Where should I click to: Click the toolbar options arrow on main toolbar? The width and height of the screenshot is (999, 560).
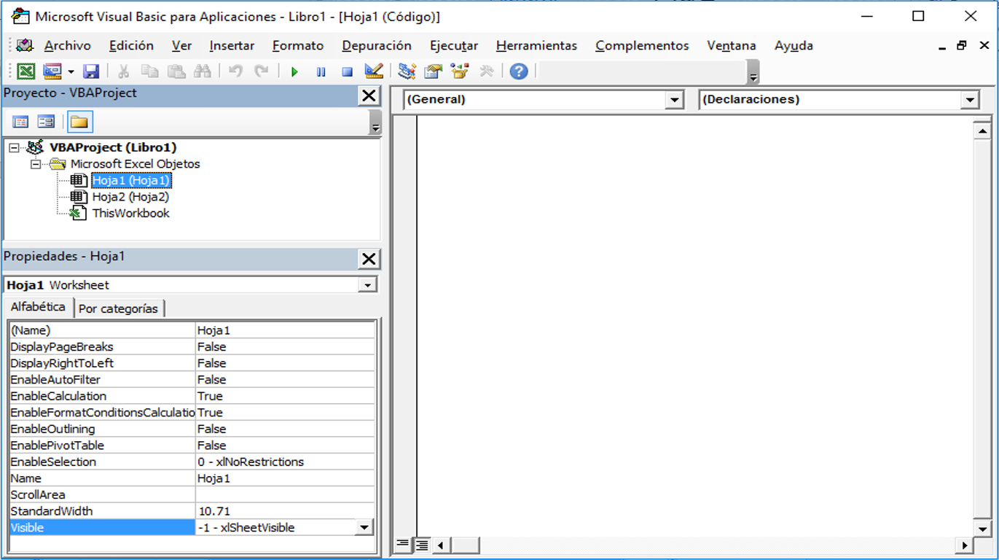click(x=753, y=73)
